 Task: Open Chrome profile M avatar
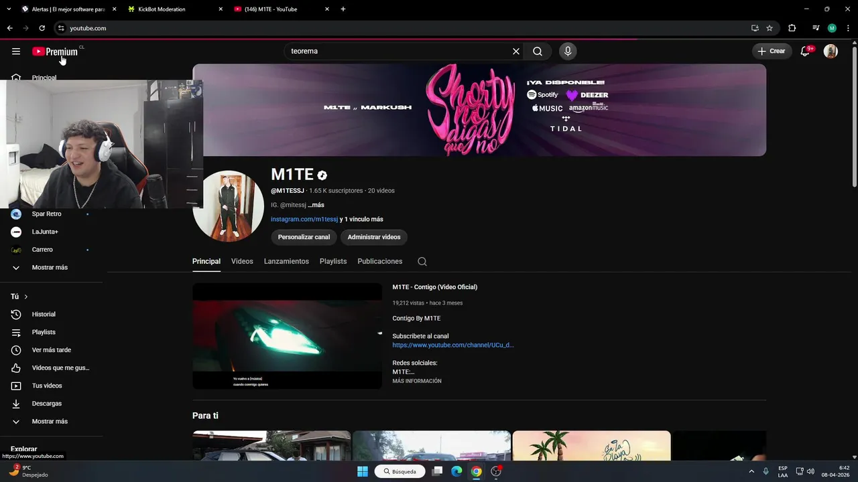pyautogui.click(x=832, y=28)
